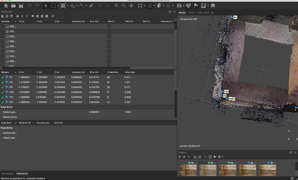298x180 pixels.
Task: Uncheck marker P11
Action: click(x=3, y=97)
